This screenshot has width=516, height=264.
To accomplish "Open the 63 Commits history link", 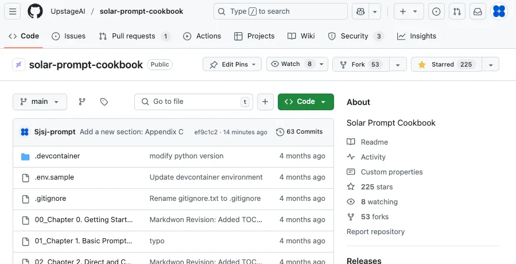I will click(x=299, y=131).
